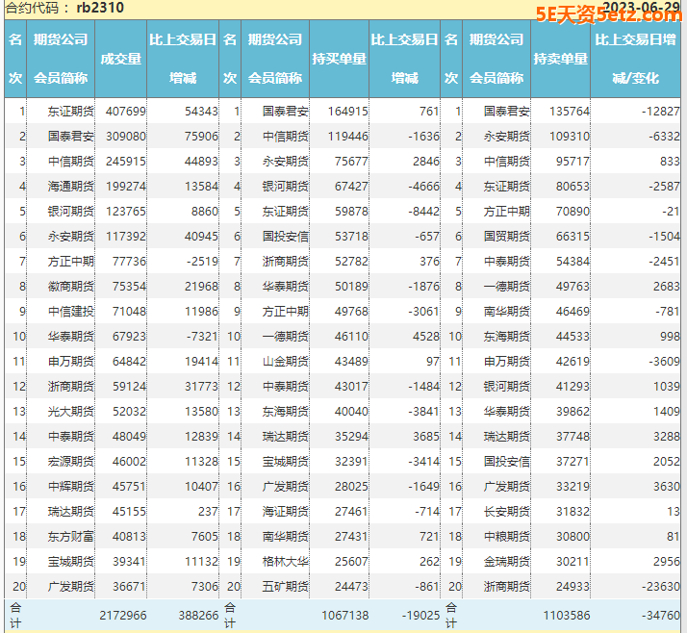Select short position 70890

click(x=573, y=211)
